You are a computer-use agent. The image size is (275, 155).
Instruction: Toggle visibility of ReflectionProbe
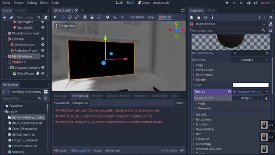(43, 50)
